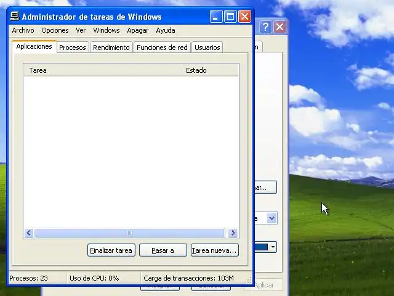Click the left arrow of horizontal scrollbar

tap(29, 233)
